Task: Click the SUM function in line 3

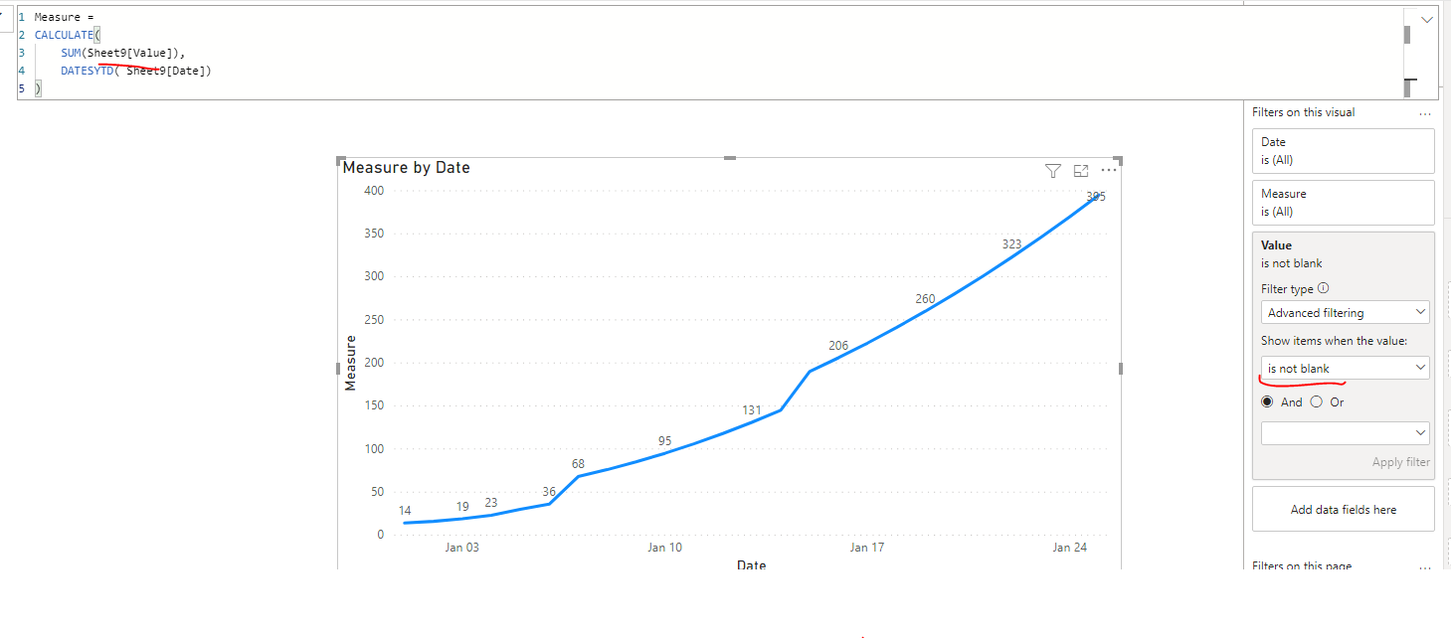Action: click(x=71, y=53)
